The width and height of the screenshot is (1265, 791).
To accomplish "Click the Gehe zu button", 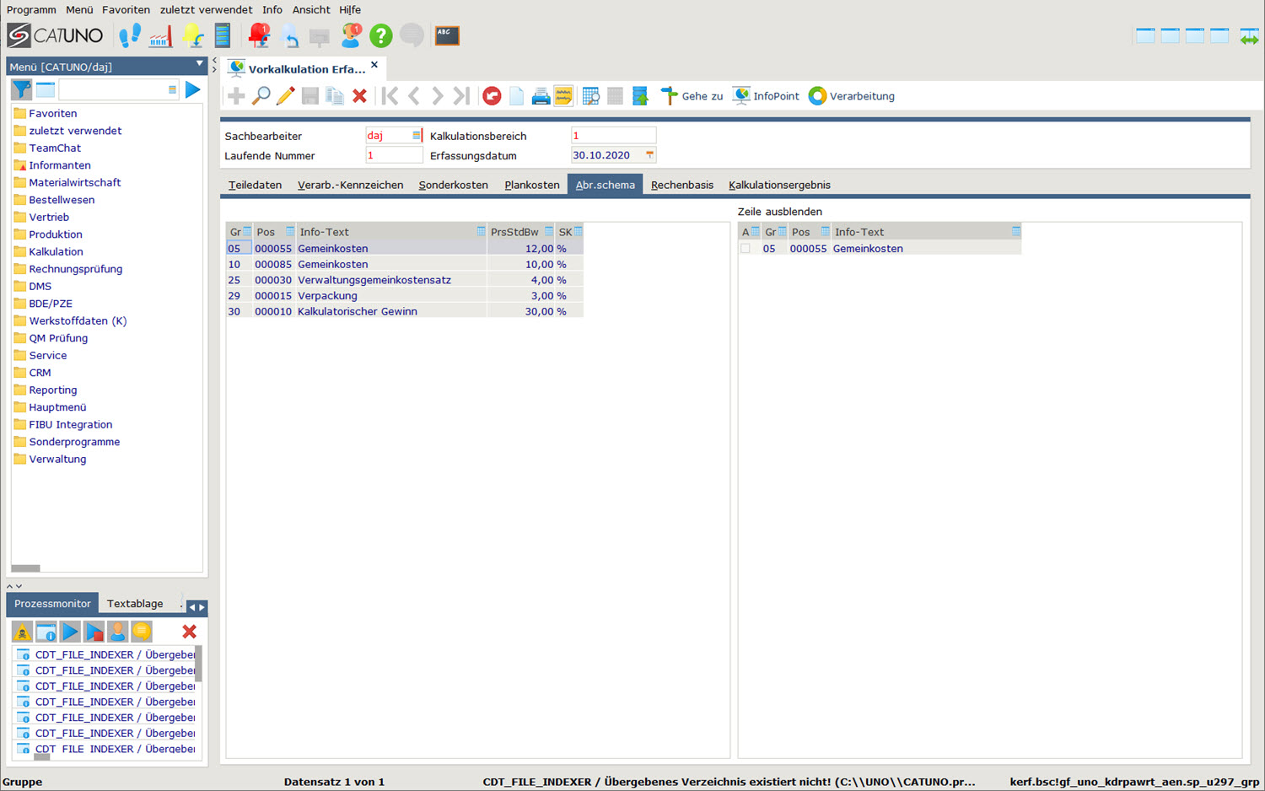I will pyautogui.click(x=692, y=96).
